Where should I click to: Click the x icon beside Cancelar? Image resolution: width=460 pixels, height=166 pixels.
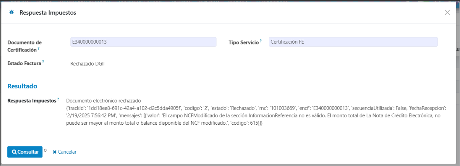coord(55,152)
